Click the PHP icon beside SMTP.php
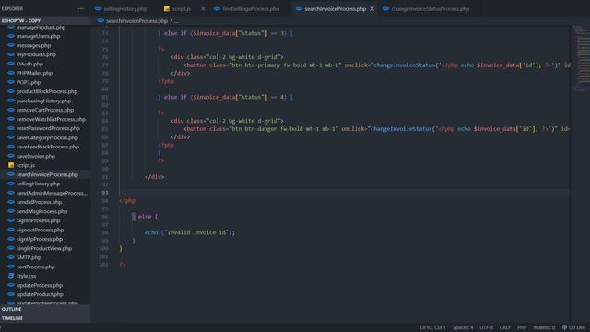The width and height of the screenshot is (590, 332). click(11, 257)
